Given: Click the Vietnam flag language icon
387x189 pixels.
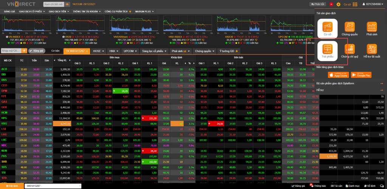Looking at the screenshot, I should tap(331, 4).
